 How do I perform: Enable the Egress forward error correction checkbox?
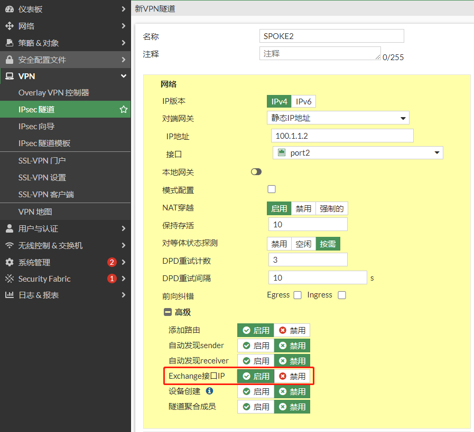pyautogui.click(x=298, y=295)
